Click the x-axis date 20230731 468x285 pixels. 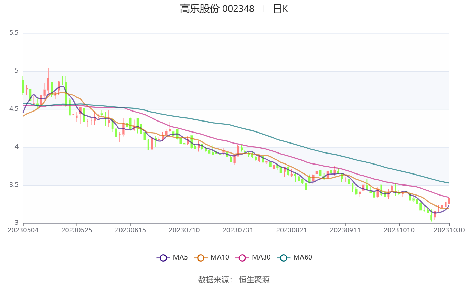click(238, 230)
